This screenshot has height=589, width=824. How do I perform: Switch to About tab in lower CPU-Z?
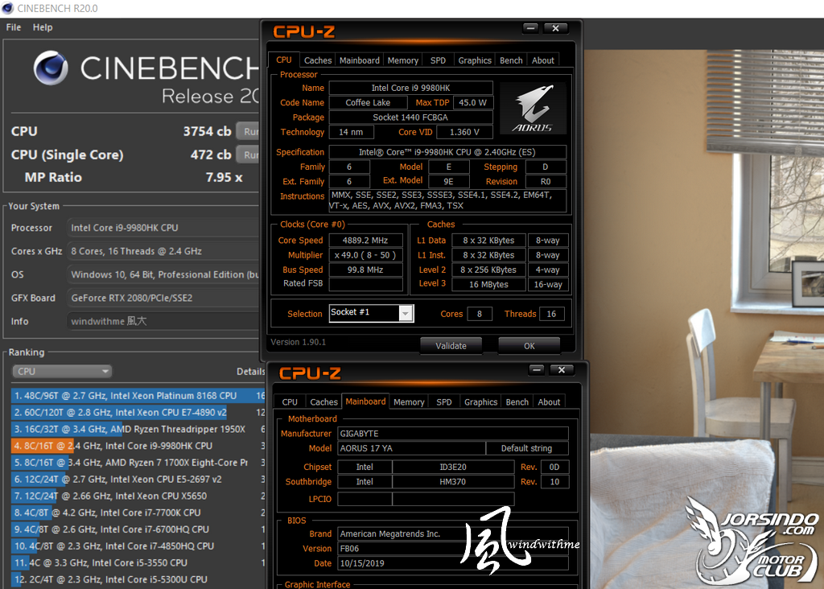coord(549,402)
